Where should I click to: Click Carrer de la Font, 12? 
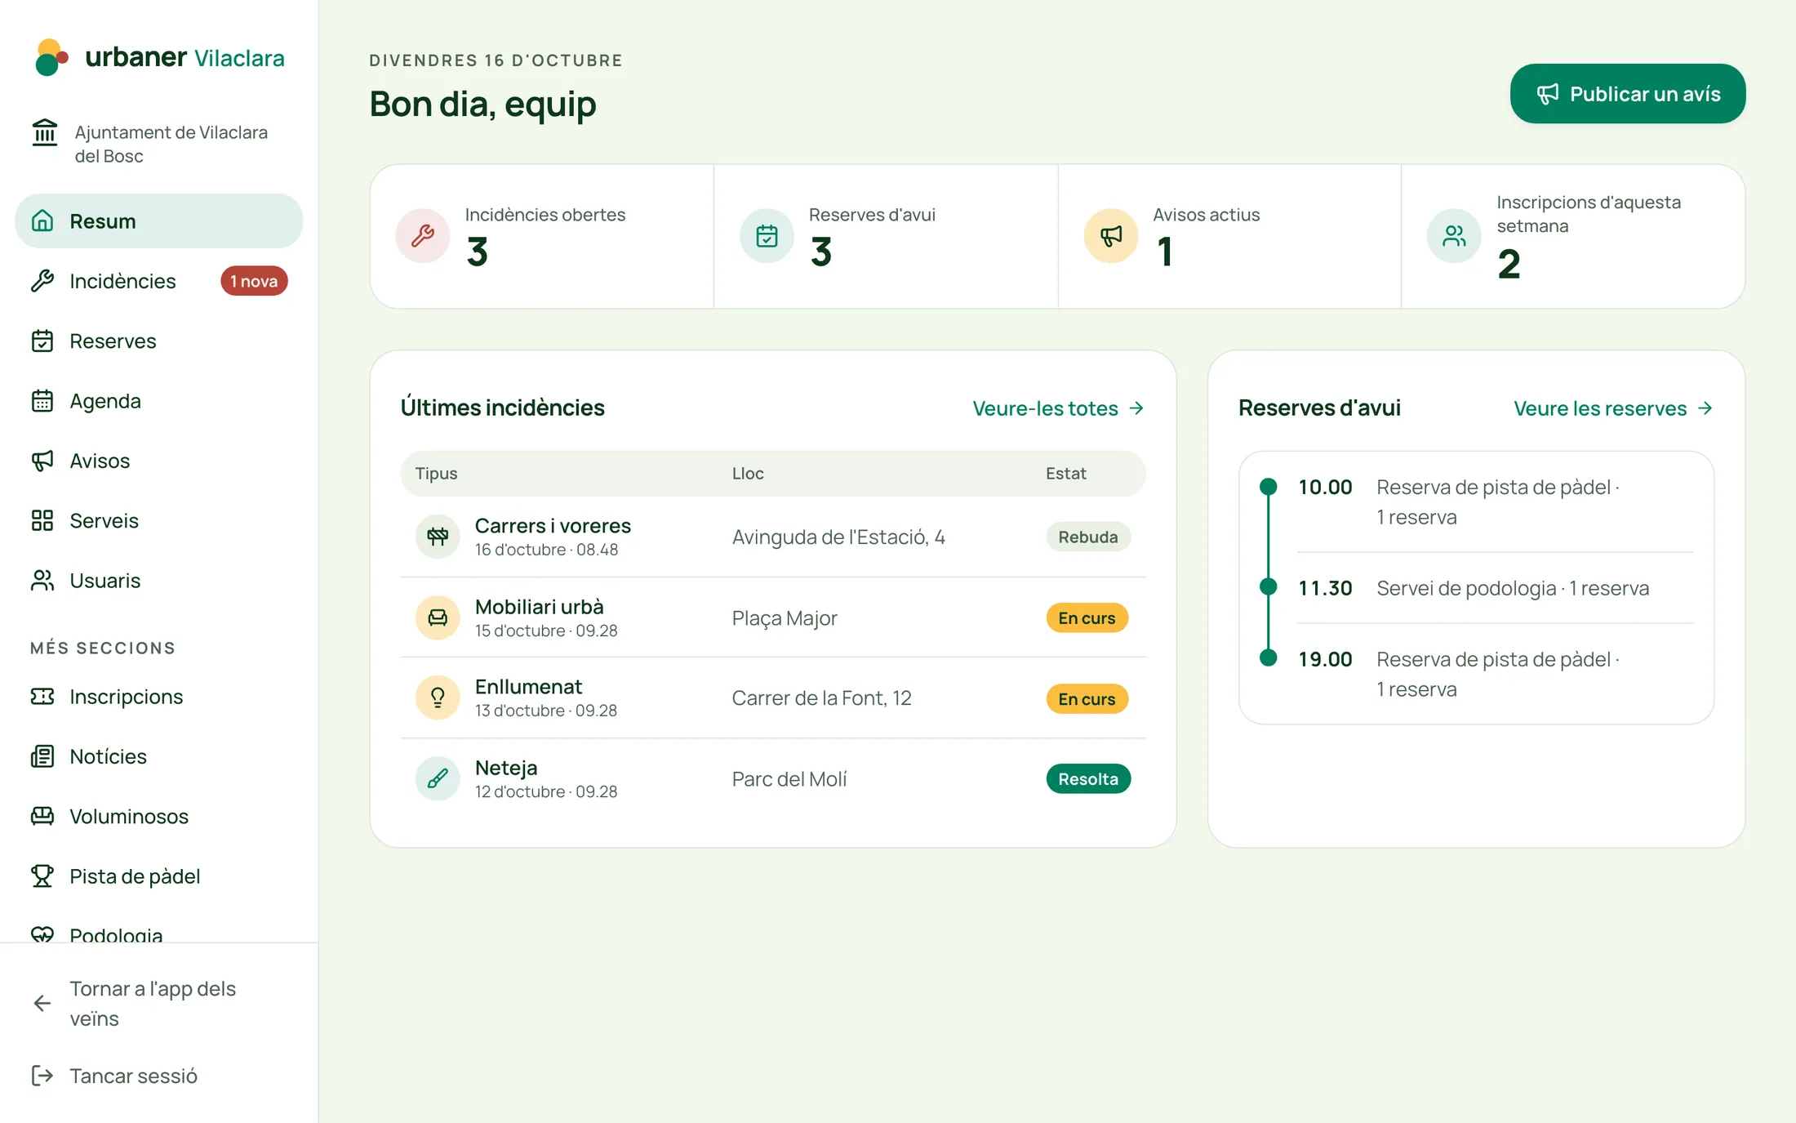[821, 698]
